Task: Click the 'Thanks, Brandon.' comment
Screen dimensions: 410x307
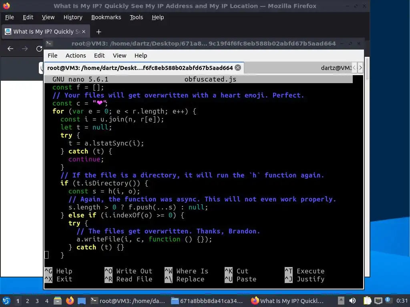Action: 228,231
